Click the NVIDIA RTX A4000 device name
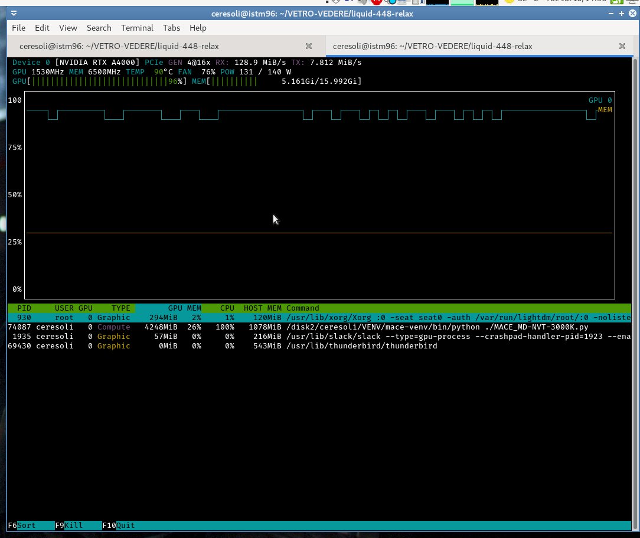The height and width of the screenshot is (538, 640). pos(97,63)
